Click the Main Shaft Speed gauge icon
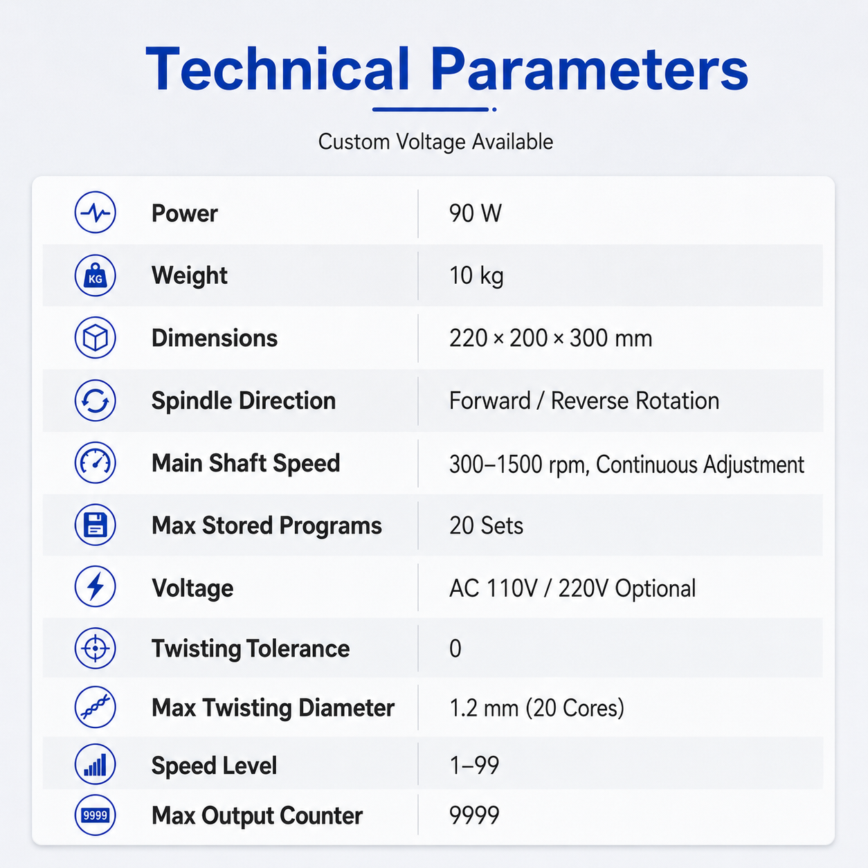Image resolution: width=868 pixels, height=868 pixels. tap(95, 462)
